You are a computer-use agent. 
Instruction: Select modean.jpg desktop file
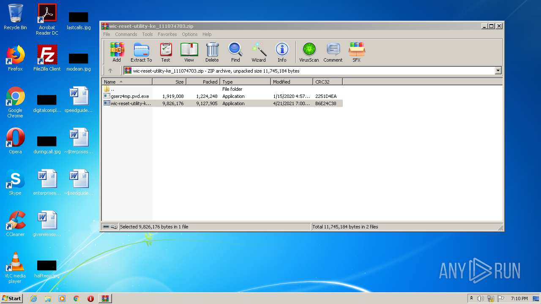pos(79,62)
